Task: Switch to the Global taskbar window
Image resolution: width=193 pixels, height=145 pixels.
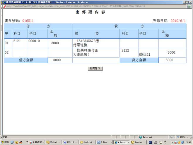Action: [x=54, y=142]
